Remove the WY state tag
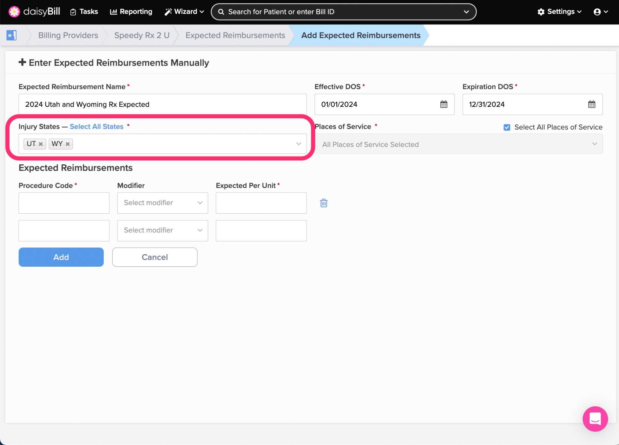The image size is (619, 445). [x=68, y=144]
